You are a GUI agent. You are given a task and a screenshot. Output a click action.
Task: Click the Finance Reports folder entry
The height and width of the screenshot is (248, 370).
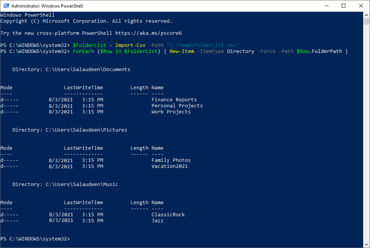coord(174,99)
